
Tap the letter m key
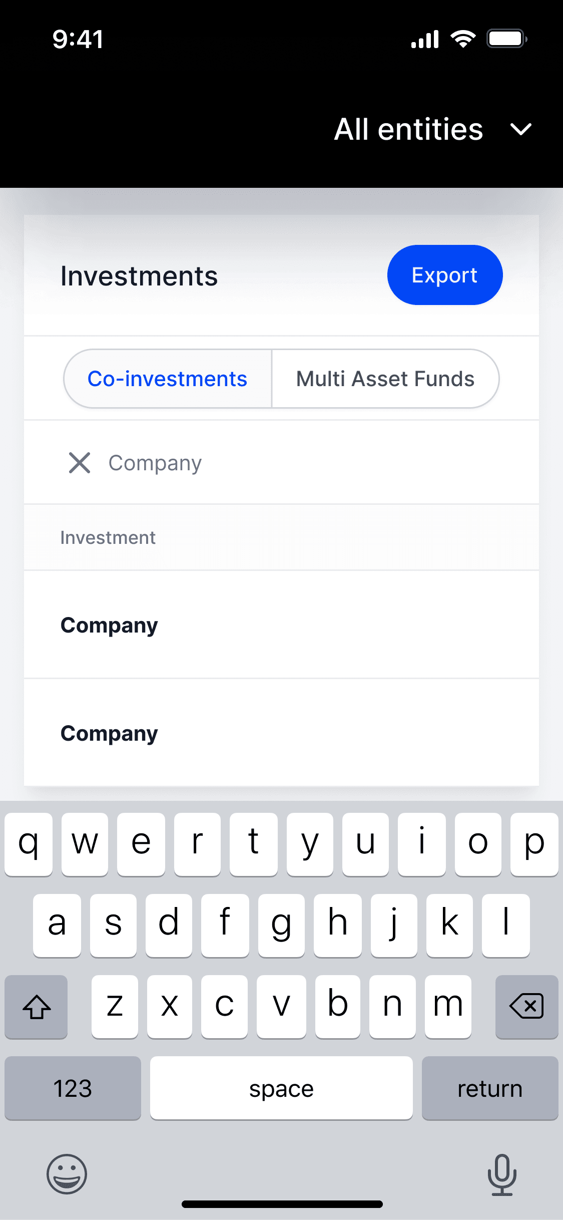[x=448, y=1006]
